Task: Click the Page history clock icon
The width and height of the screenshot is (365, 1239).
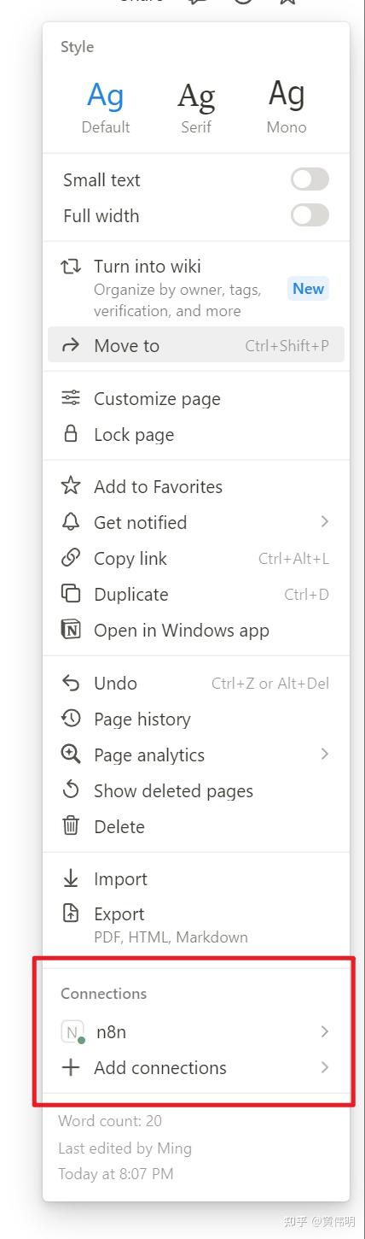Action: pos(71,719)
